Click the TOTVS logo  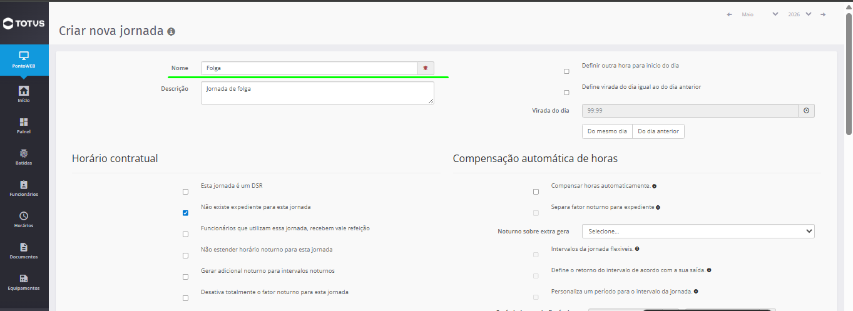(24, 24)
